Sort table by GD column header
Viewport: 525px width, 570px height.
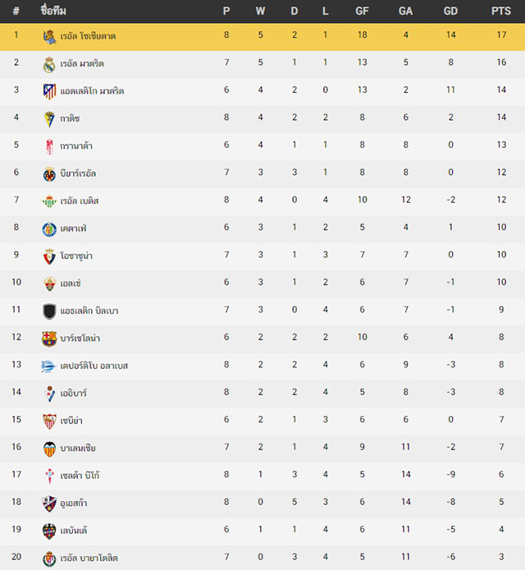tap(450, 11)
